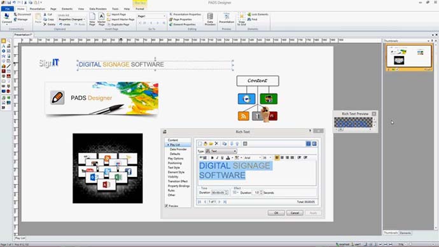Click the Cancel button

pyautogui.click(x=295, y=213)
